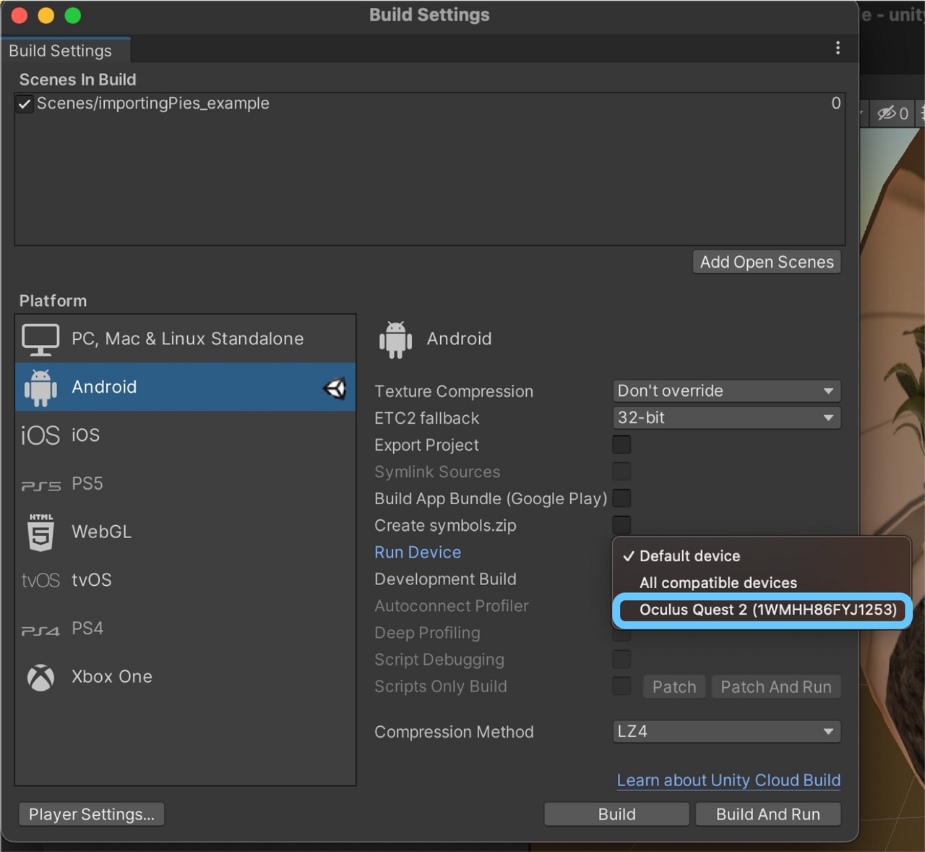Image resolution: width=925 pixels, height=852 pixels.
Task: Click the hidden-objects eye icon in the editor behind
Action: click(887, 113)
